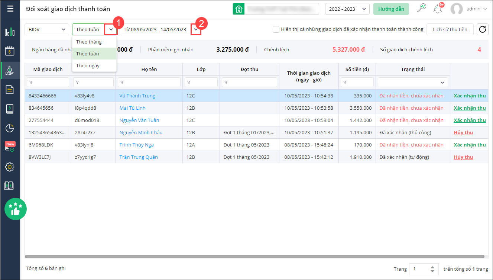The width and height of the screenshot is (493, 280).
Task: Expand the BIDV bank dropdown
Action: (x=46, y=29)
